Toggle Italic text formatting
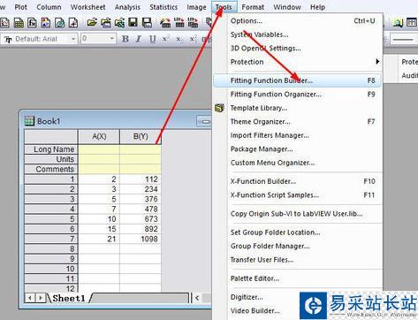418x320 pixels. 139,39
